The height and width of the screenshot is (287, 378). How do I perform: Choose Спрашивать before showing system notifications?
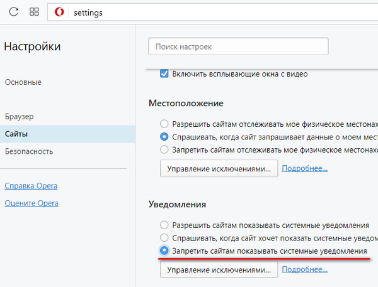pos(164,238)
